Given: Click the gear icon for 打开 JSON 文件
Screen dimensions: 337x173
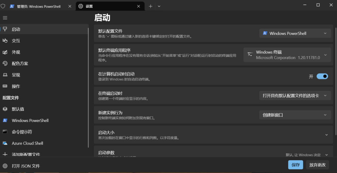Looking at the screenshot, I should pos(5,166).
